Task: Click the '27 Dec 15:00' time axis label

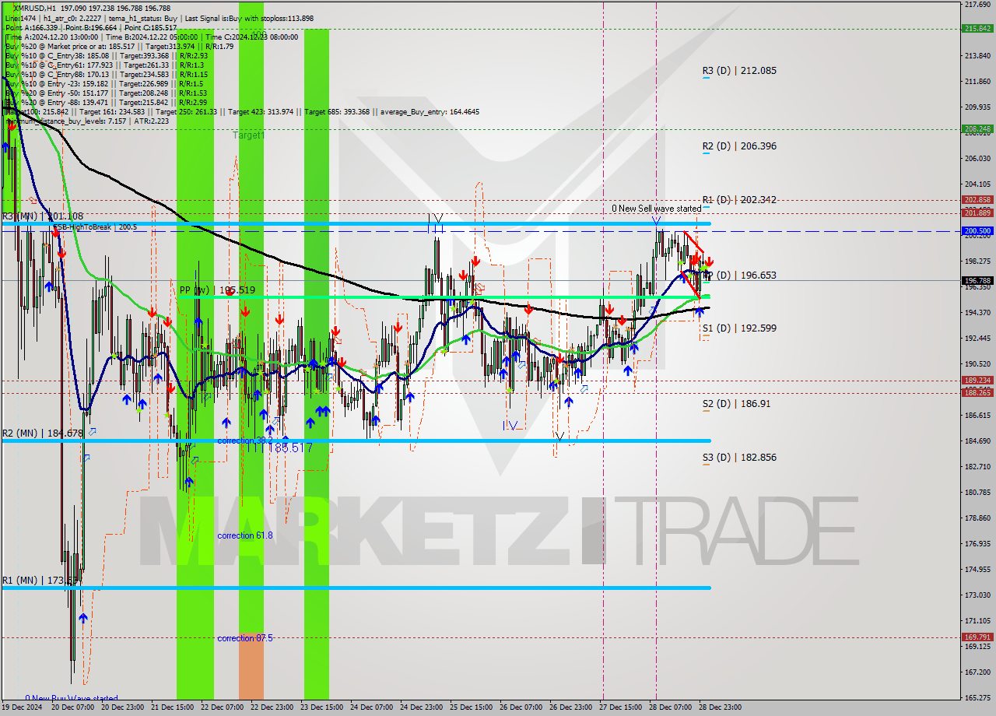Action: pos(619,707)
